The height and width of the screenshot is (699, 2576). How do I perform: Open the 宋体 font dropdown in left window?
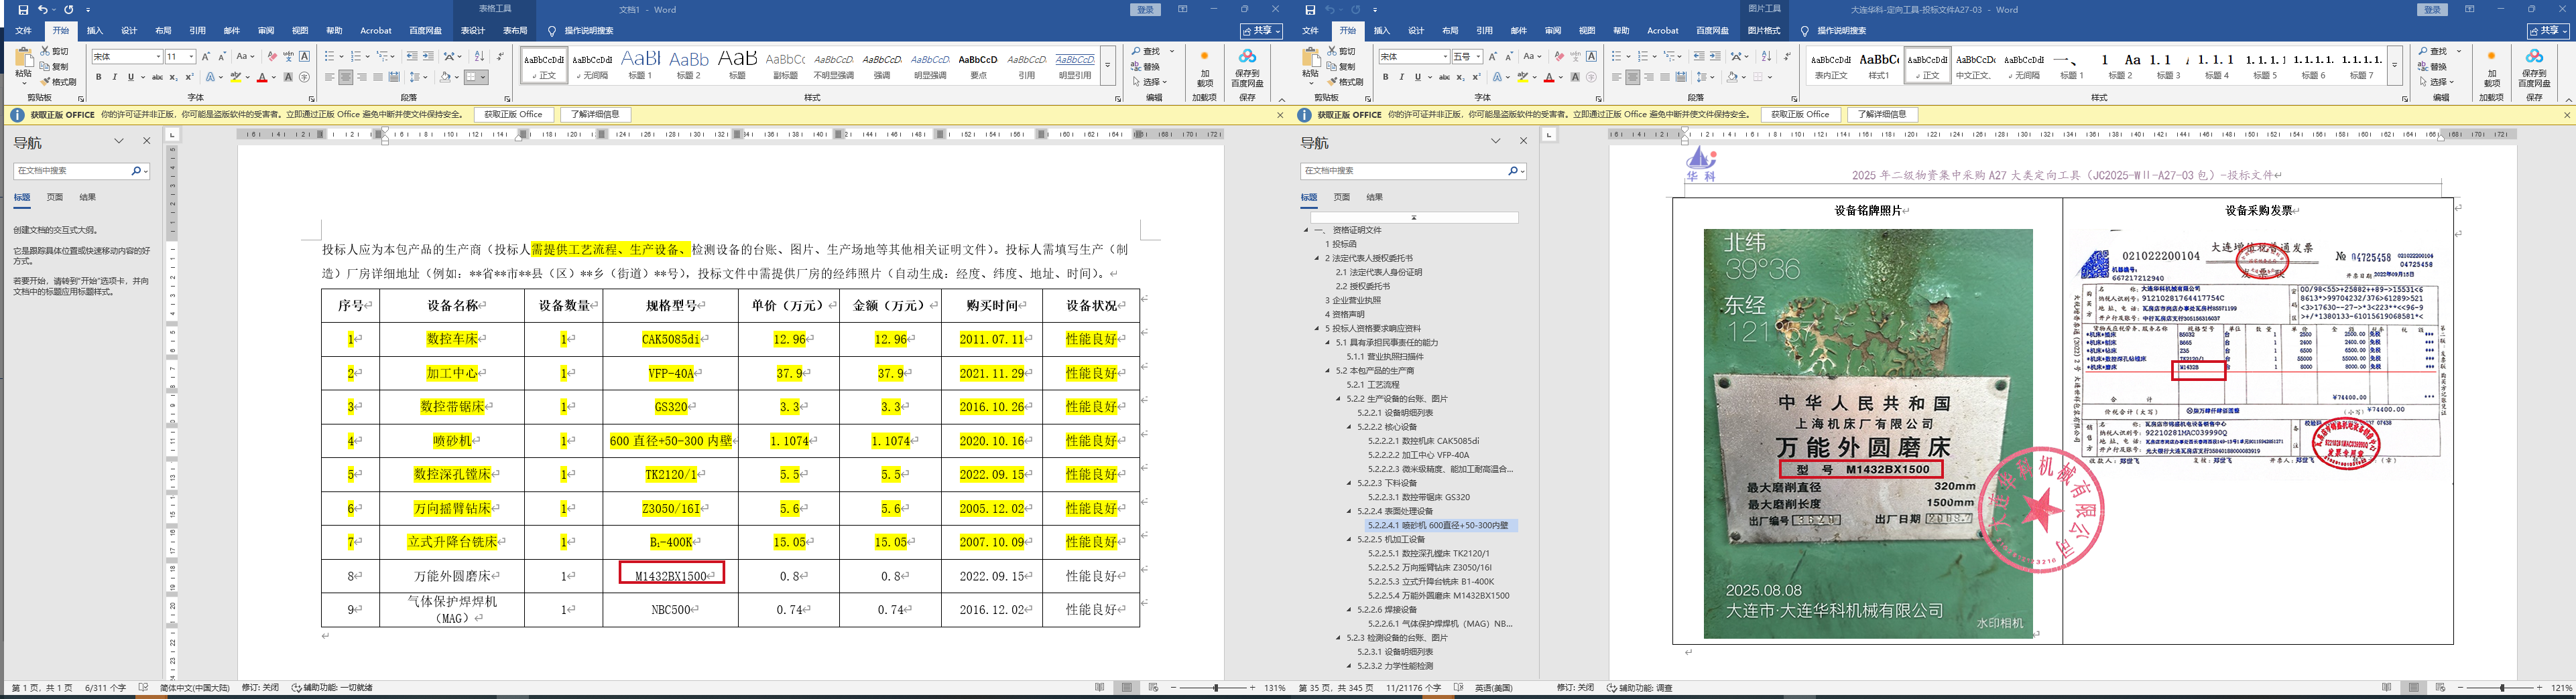coord(157,57)
